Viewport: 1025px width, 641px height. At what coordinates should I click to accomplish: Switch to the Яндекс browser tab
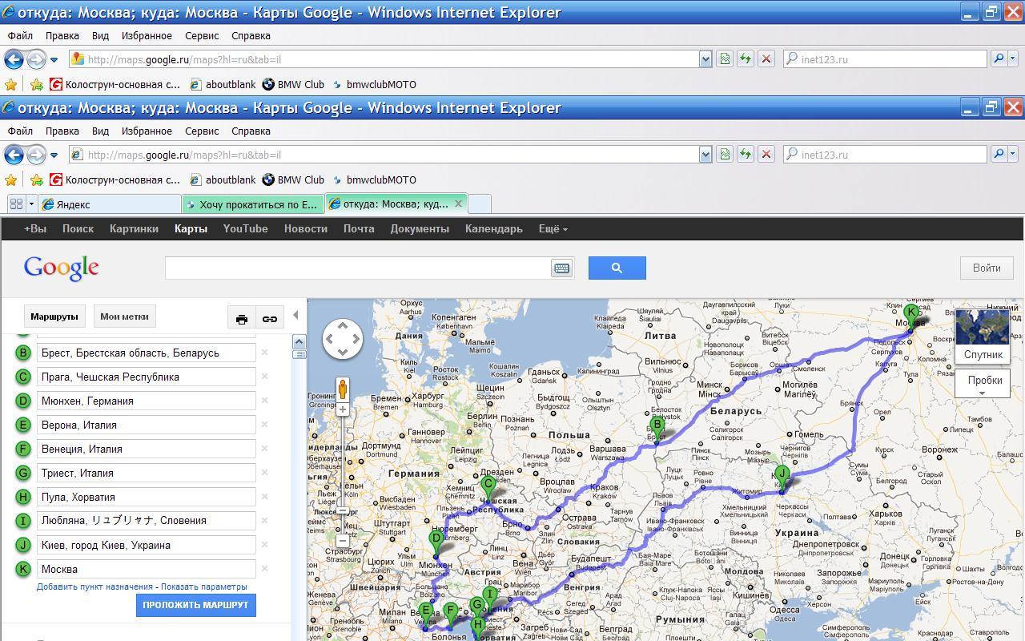coord(110,204)
